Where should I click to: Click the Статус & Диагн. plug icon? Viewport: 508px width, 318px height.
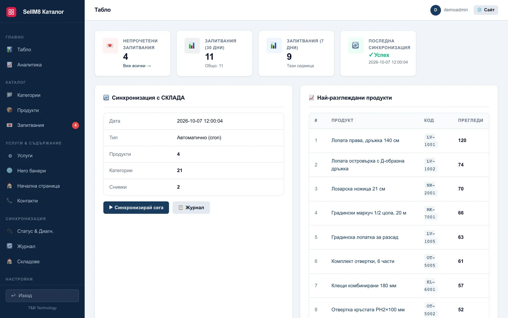[x=10, y=231]
